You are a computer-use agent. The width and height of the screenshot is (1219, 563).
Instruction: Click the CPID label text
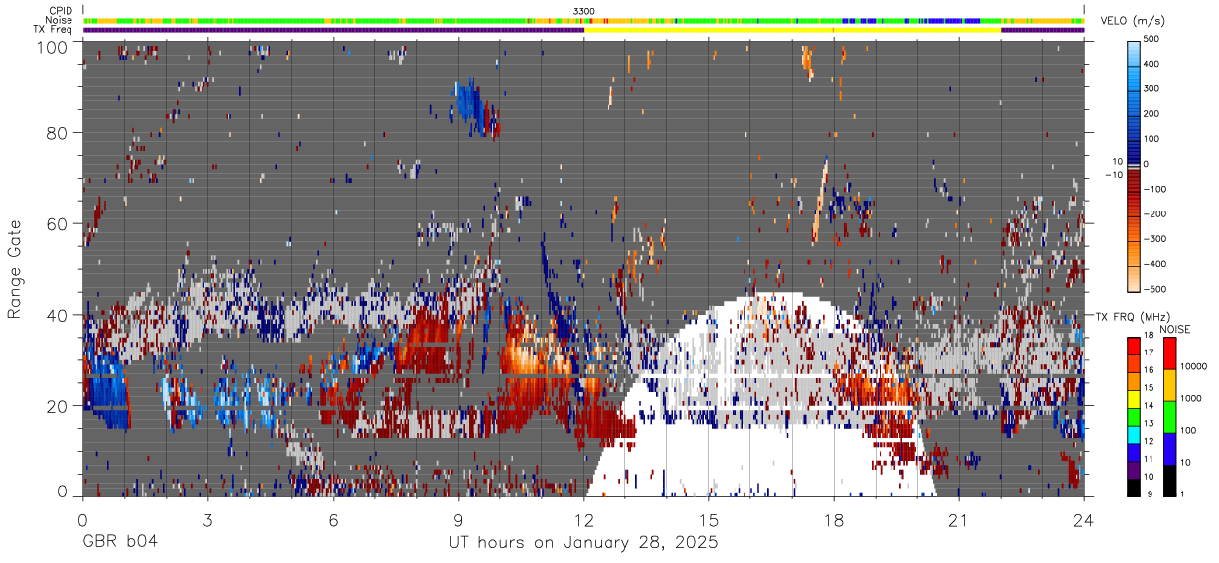coord(61,11)
